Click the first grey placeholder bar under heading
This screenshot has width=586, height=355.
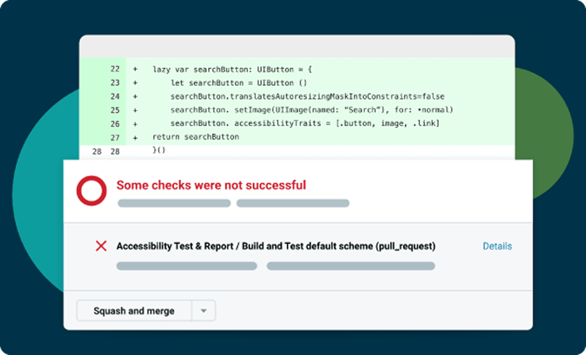pyautogui.click(x=174, y=203)
